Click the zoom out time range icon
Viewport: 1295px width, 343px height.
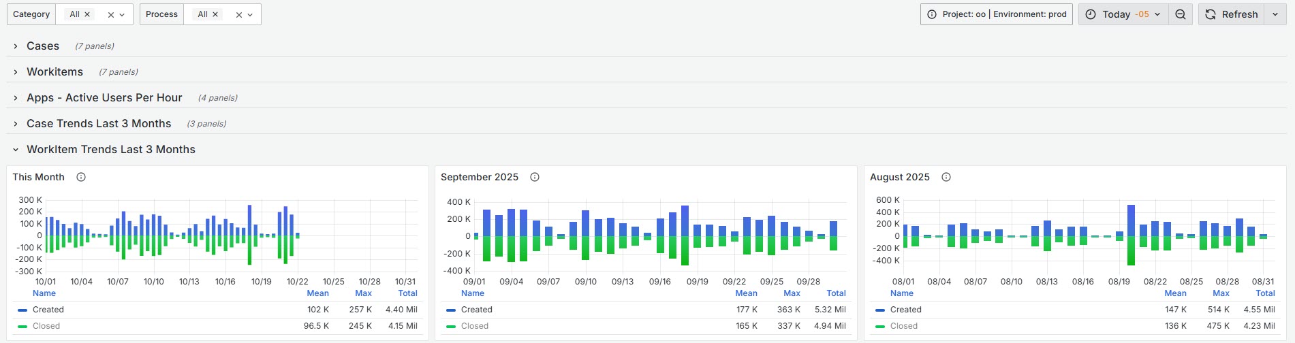[x=1181, y=14]
